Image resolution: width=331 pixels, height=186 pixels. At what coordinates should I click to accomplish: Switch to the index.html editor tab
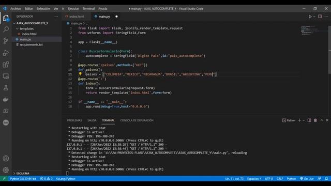coord(77,17)
